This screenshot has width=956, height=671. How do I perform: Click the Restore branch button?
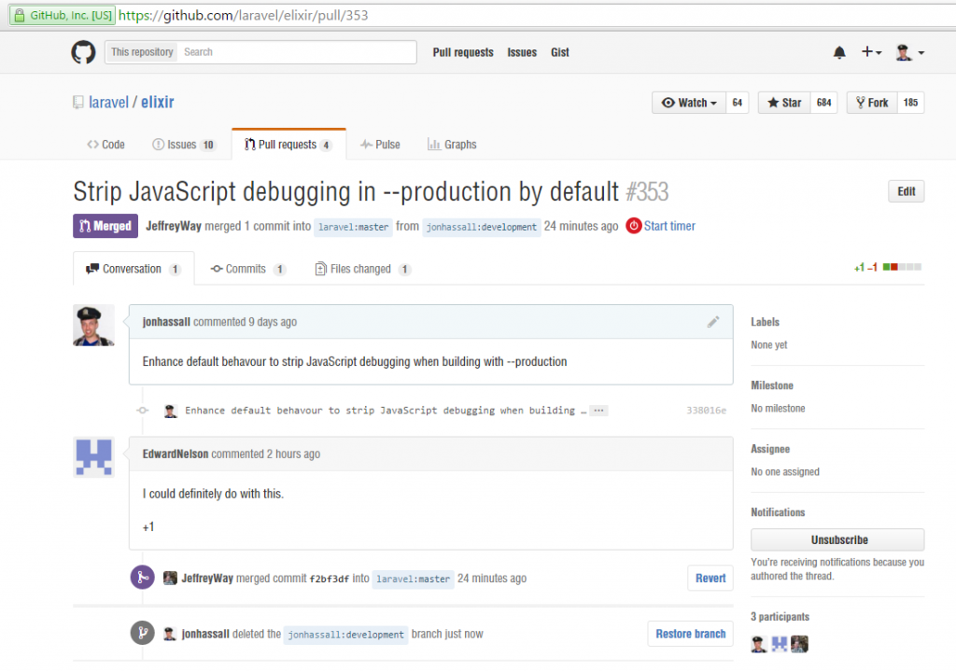(x=690, y=634)
